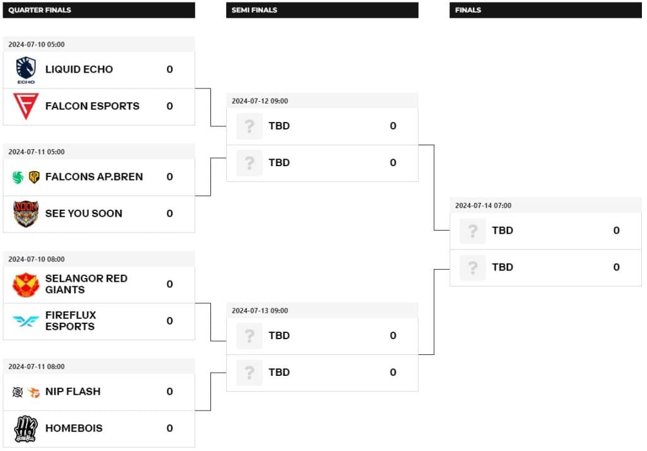Click the Liquid Echo team logo
The image size is (647, 451).
click(25, 69)
